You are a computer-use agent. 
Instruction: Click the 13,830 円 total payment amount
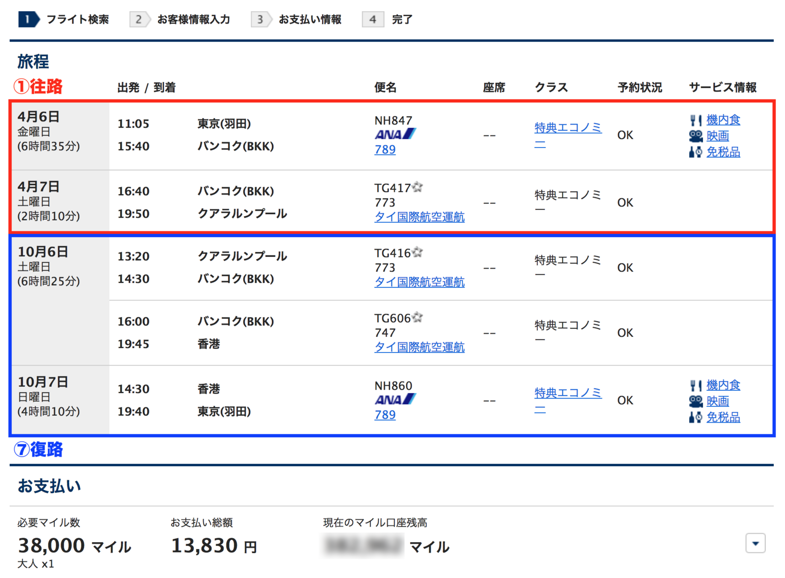[214, 546]
